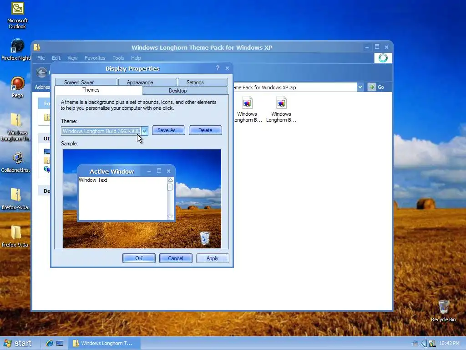Maximize the Windows Longhorn Theme Pack explorer window
The image size is (466, 350).
[x=377, y=47]
